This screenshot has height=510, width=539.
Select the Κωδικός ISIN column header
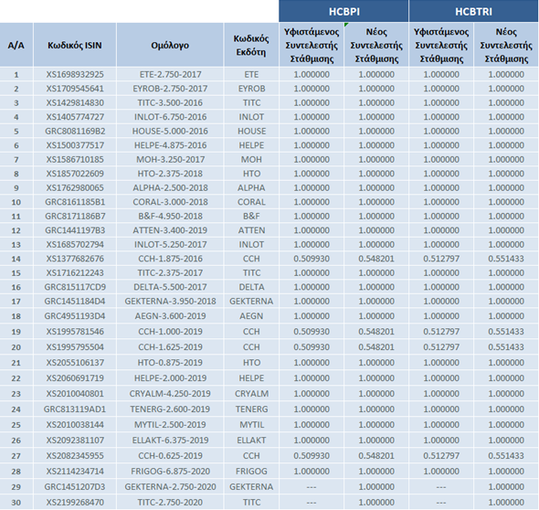click(x=75, y=45)
